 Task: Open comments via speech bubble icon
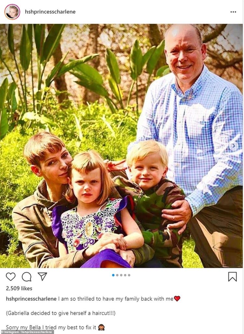click(27, 277)
